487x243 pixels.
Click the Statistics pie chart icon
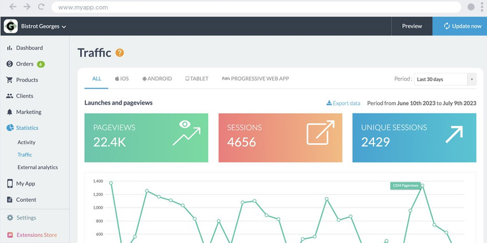[x=10, y=128]
